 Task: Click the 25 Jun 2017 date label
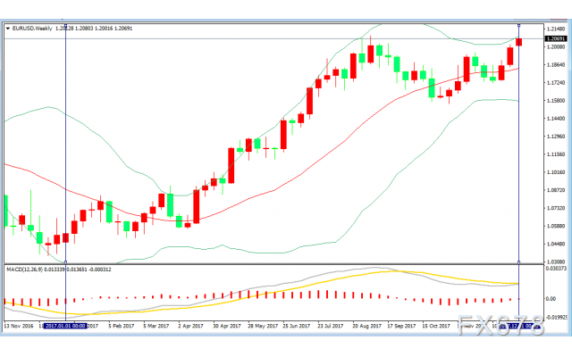297,326
